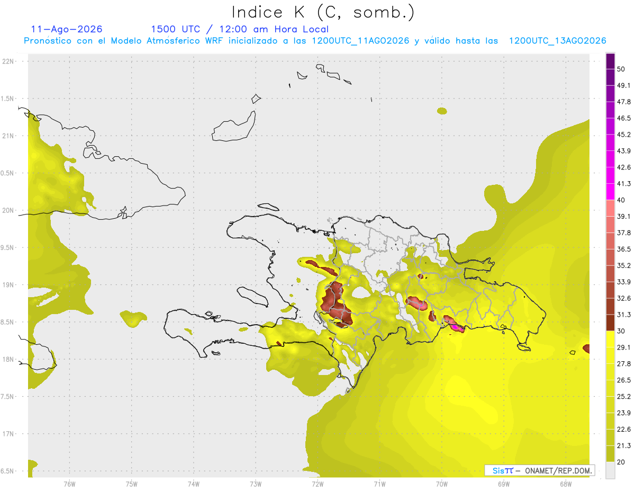Click legend color band between 20 and 21.3
Screen dimensions: 635x491
tap(610, 454)
